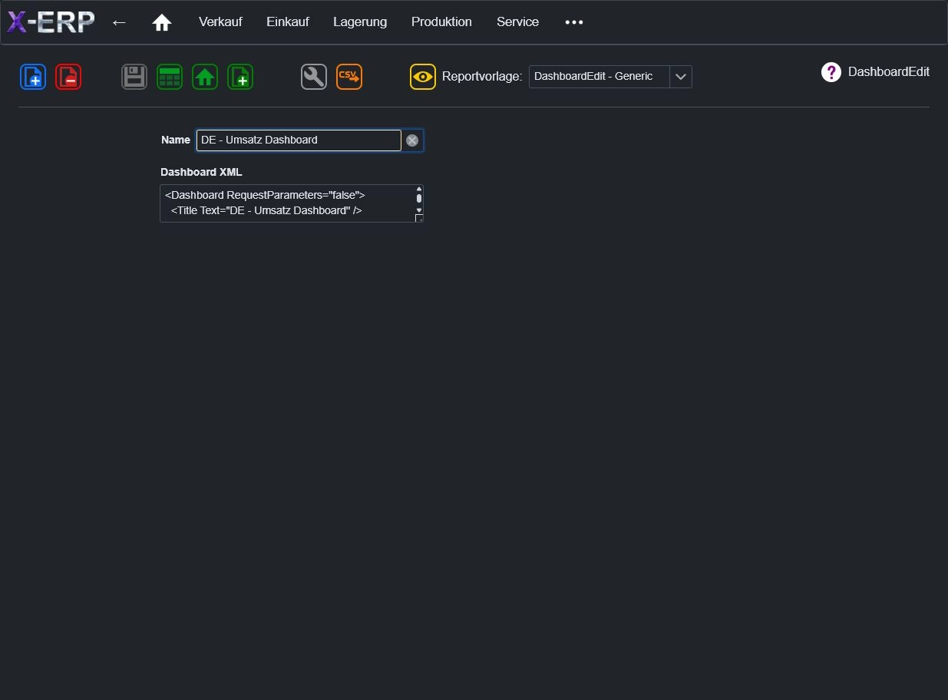Open the home page icon in navbar

(161, 22)
